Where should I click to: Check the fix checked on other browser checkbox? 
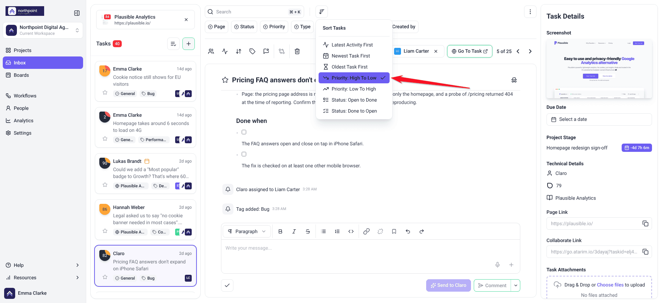coord(244,154)
